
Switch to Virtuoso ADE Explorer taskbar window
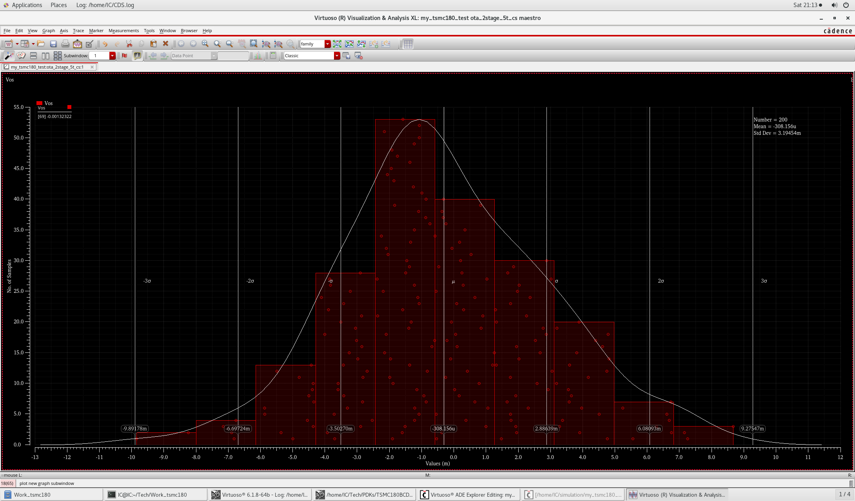click(468, 495)
